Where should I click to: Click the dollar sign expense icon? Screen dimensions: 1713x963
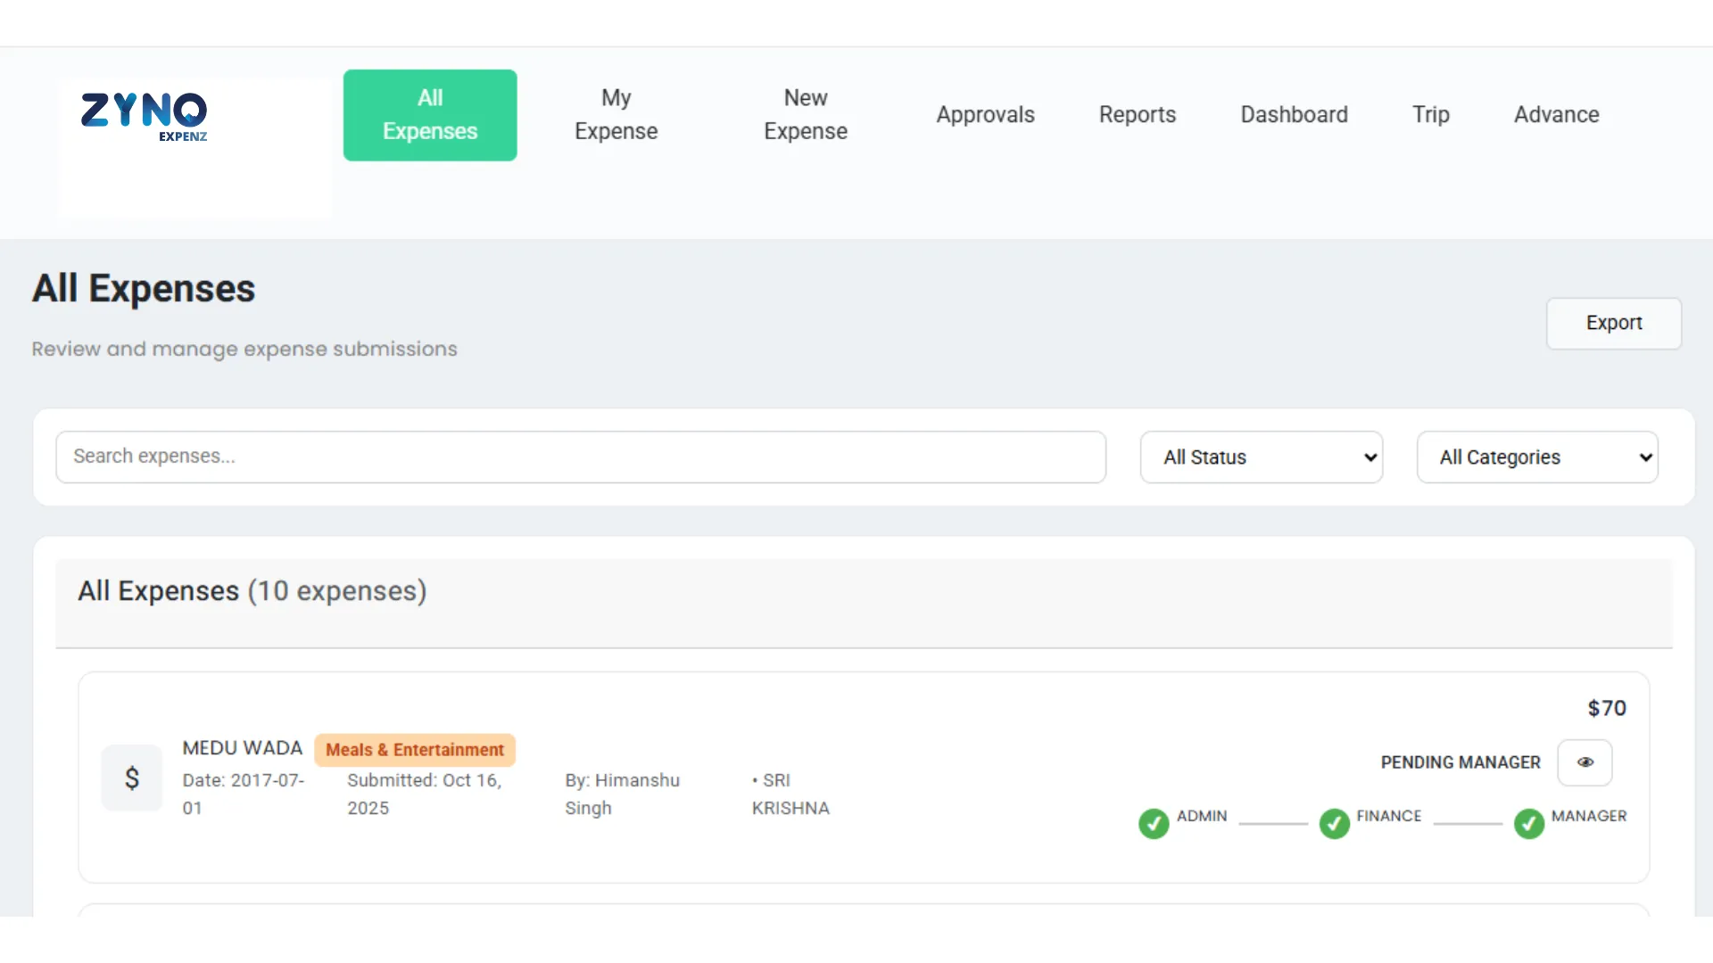tap(132, 778)
